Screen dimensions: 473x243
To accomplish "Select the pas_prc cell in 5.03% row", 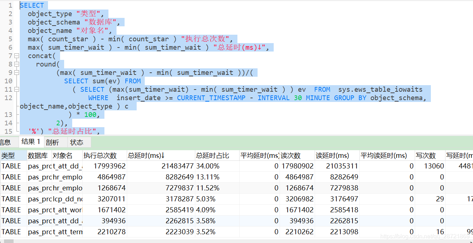I will tap(39, 199).
